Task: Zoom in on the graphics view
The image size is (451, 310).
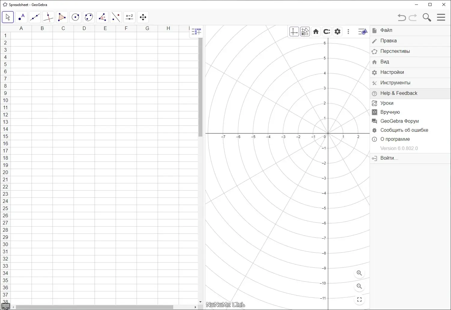Action: [x=359, y=273]
